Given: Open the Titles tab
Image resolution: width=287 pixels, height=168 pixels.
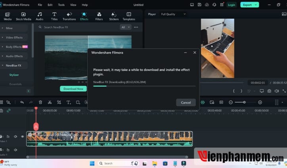Looking at the screenshot, I should (54, 16).
